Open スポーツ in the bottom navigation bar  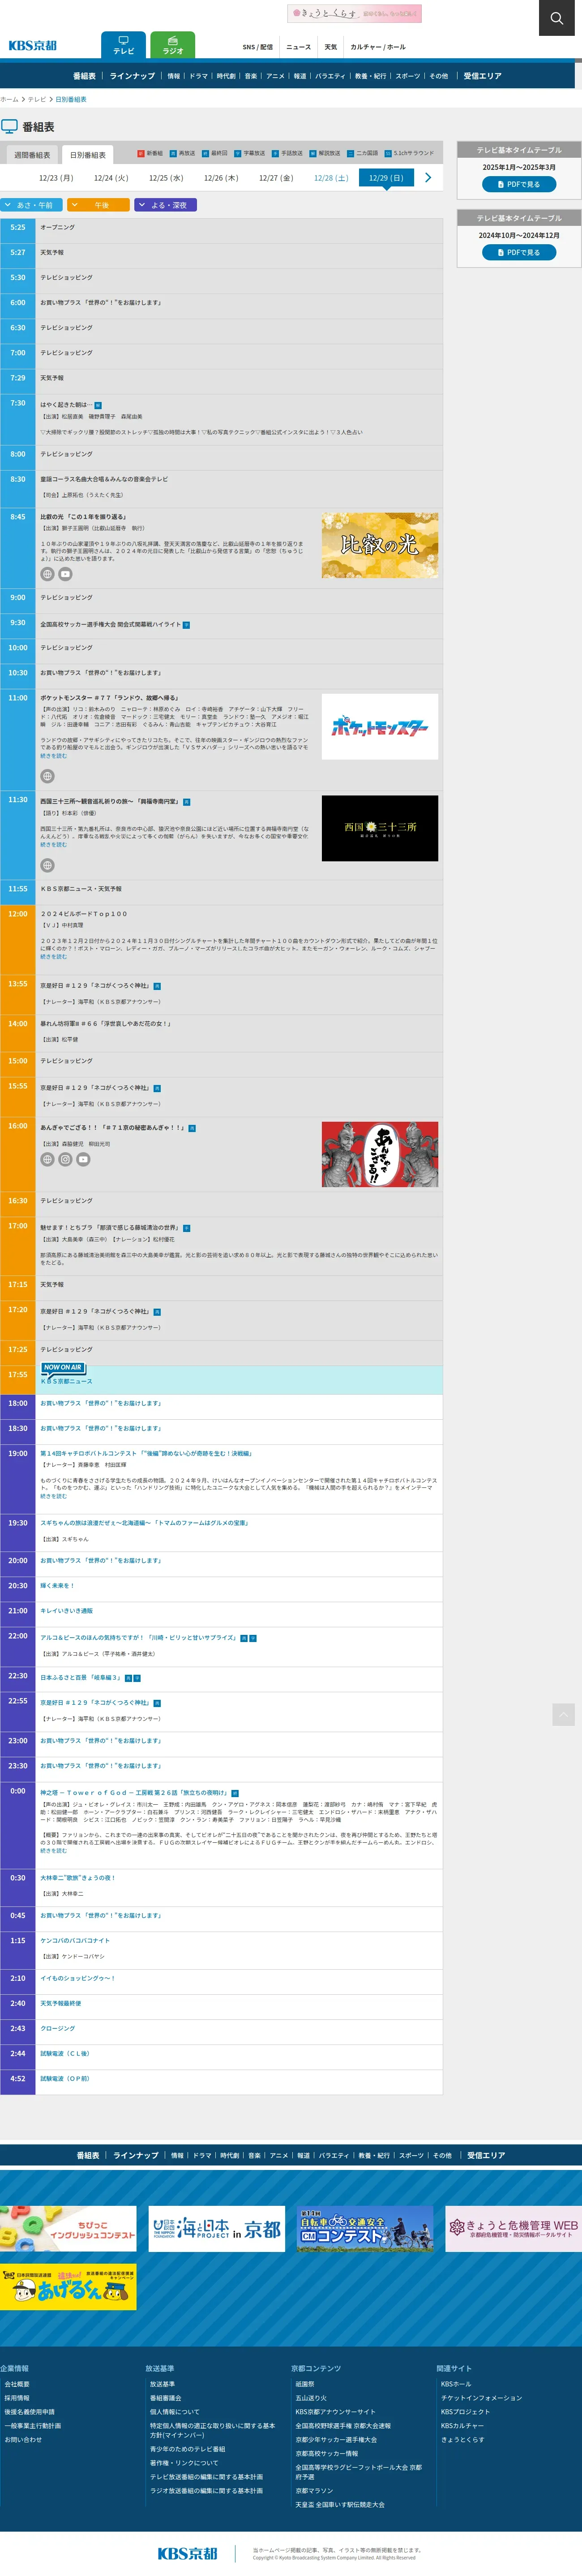[411, 2155]
